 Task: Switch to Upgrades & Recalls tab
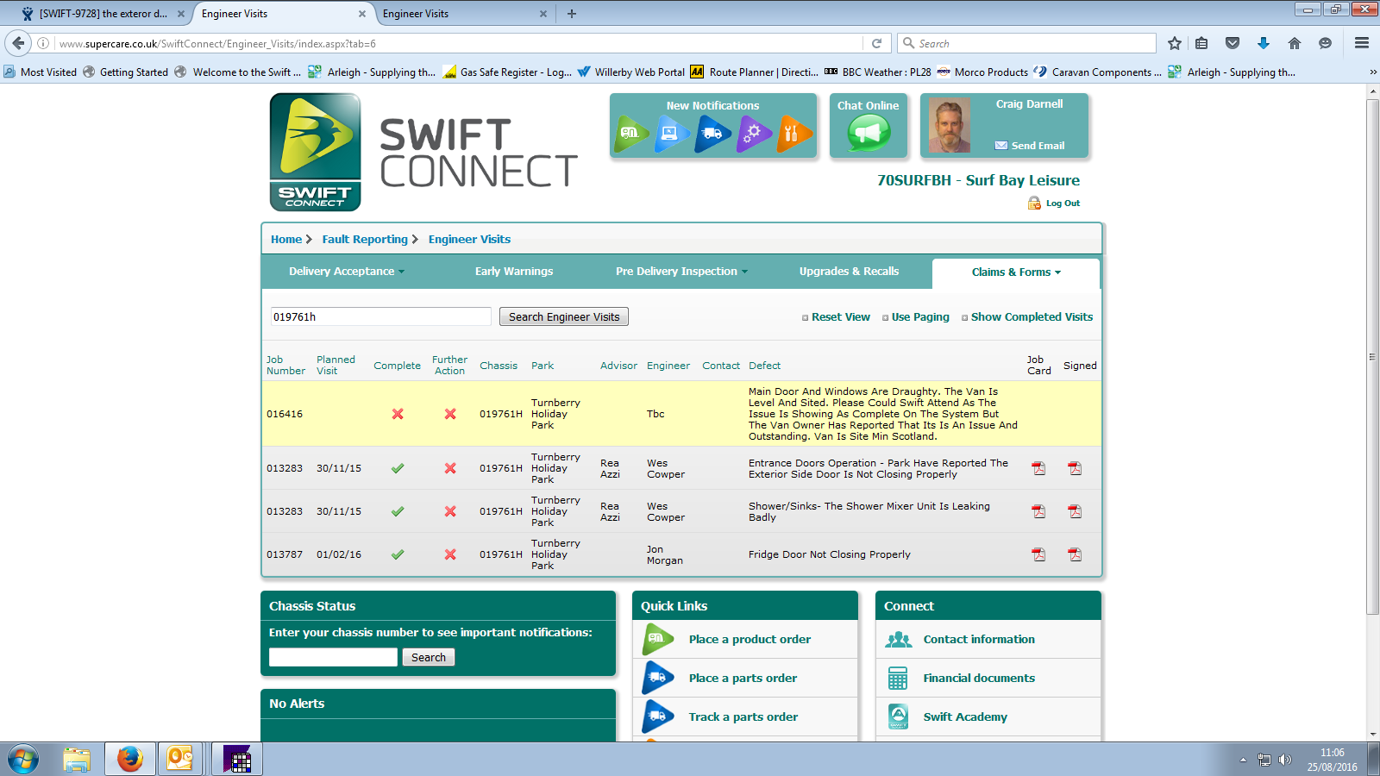(849, 272)
